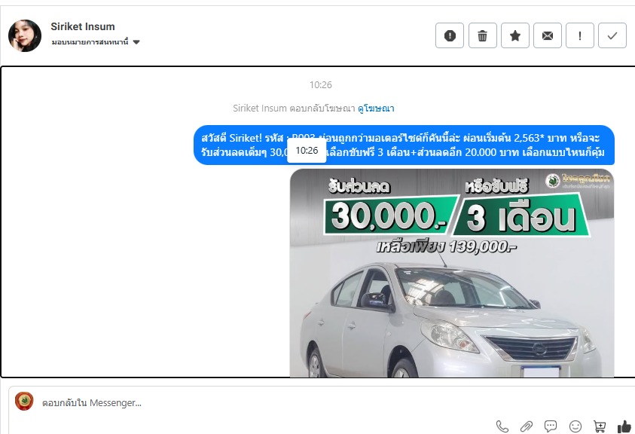Send a thumbs up like
Image resolution: width=635 pixels, height=434 pixels.
pyautogui.click(x=624, y=426)
